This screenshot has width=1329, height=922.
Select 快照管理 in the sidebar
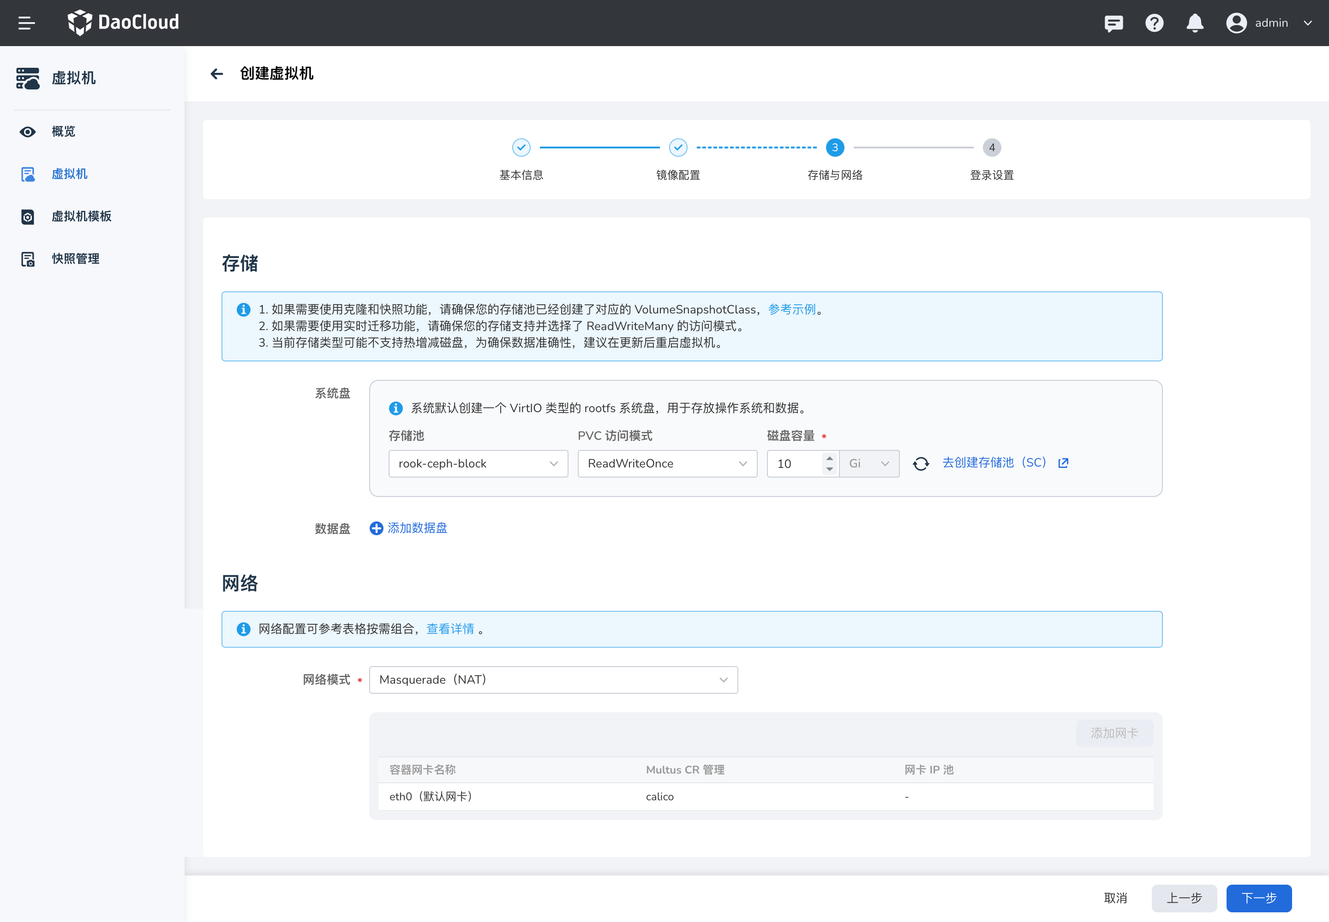click(75, 258)
